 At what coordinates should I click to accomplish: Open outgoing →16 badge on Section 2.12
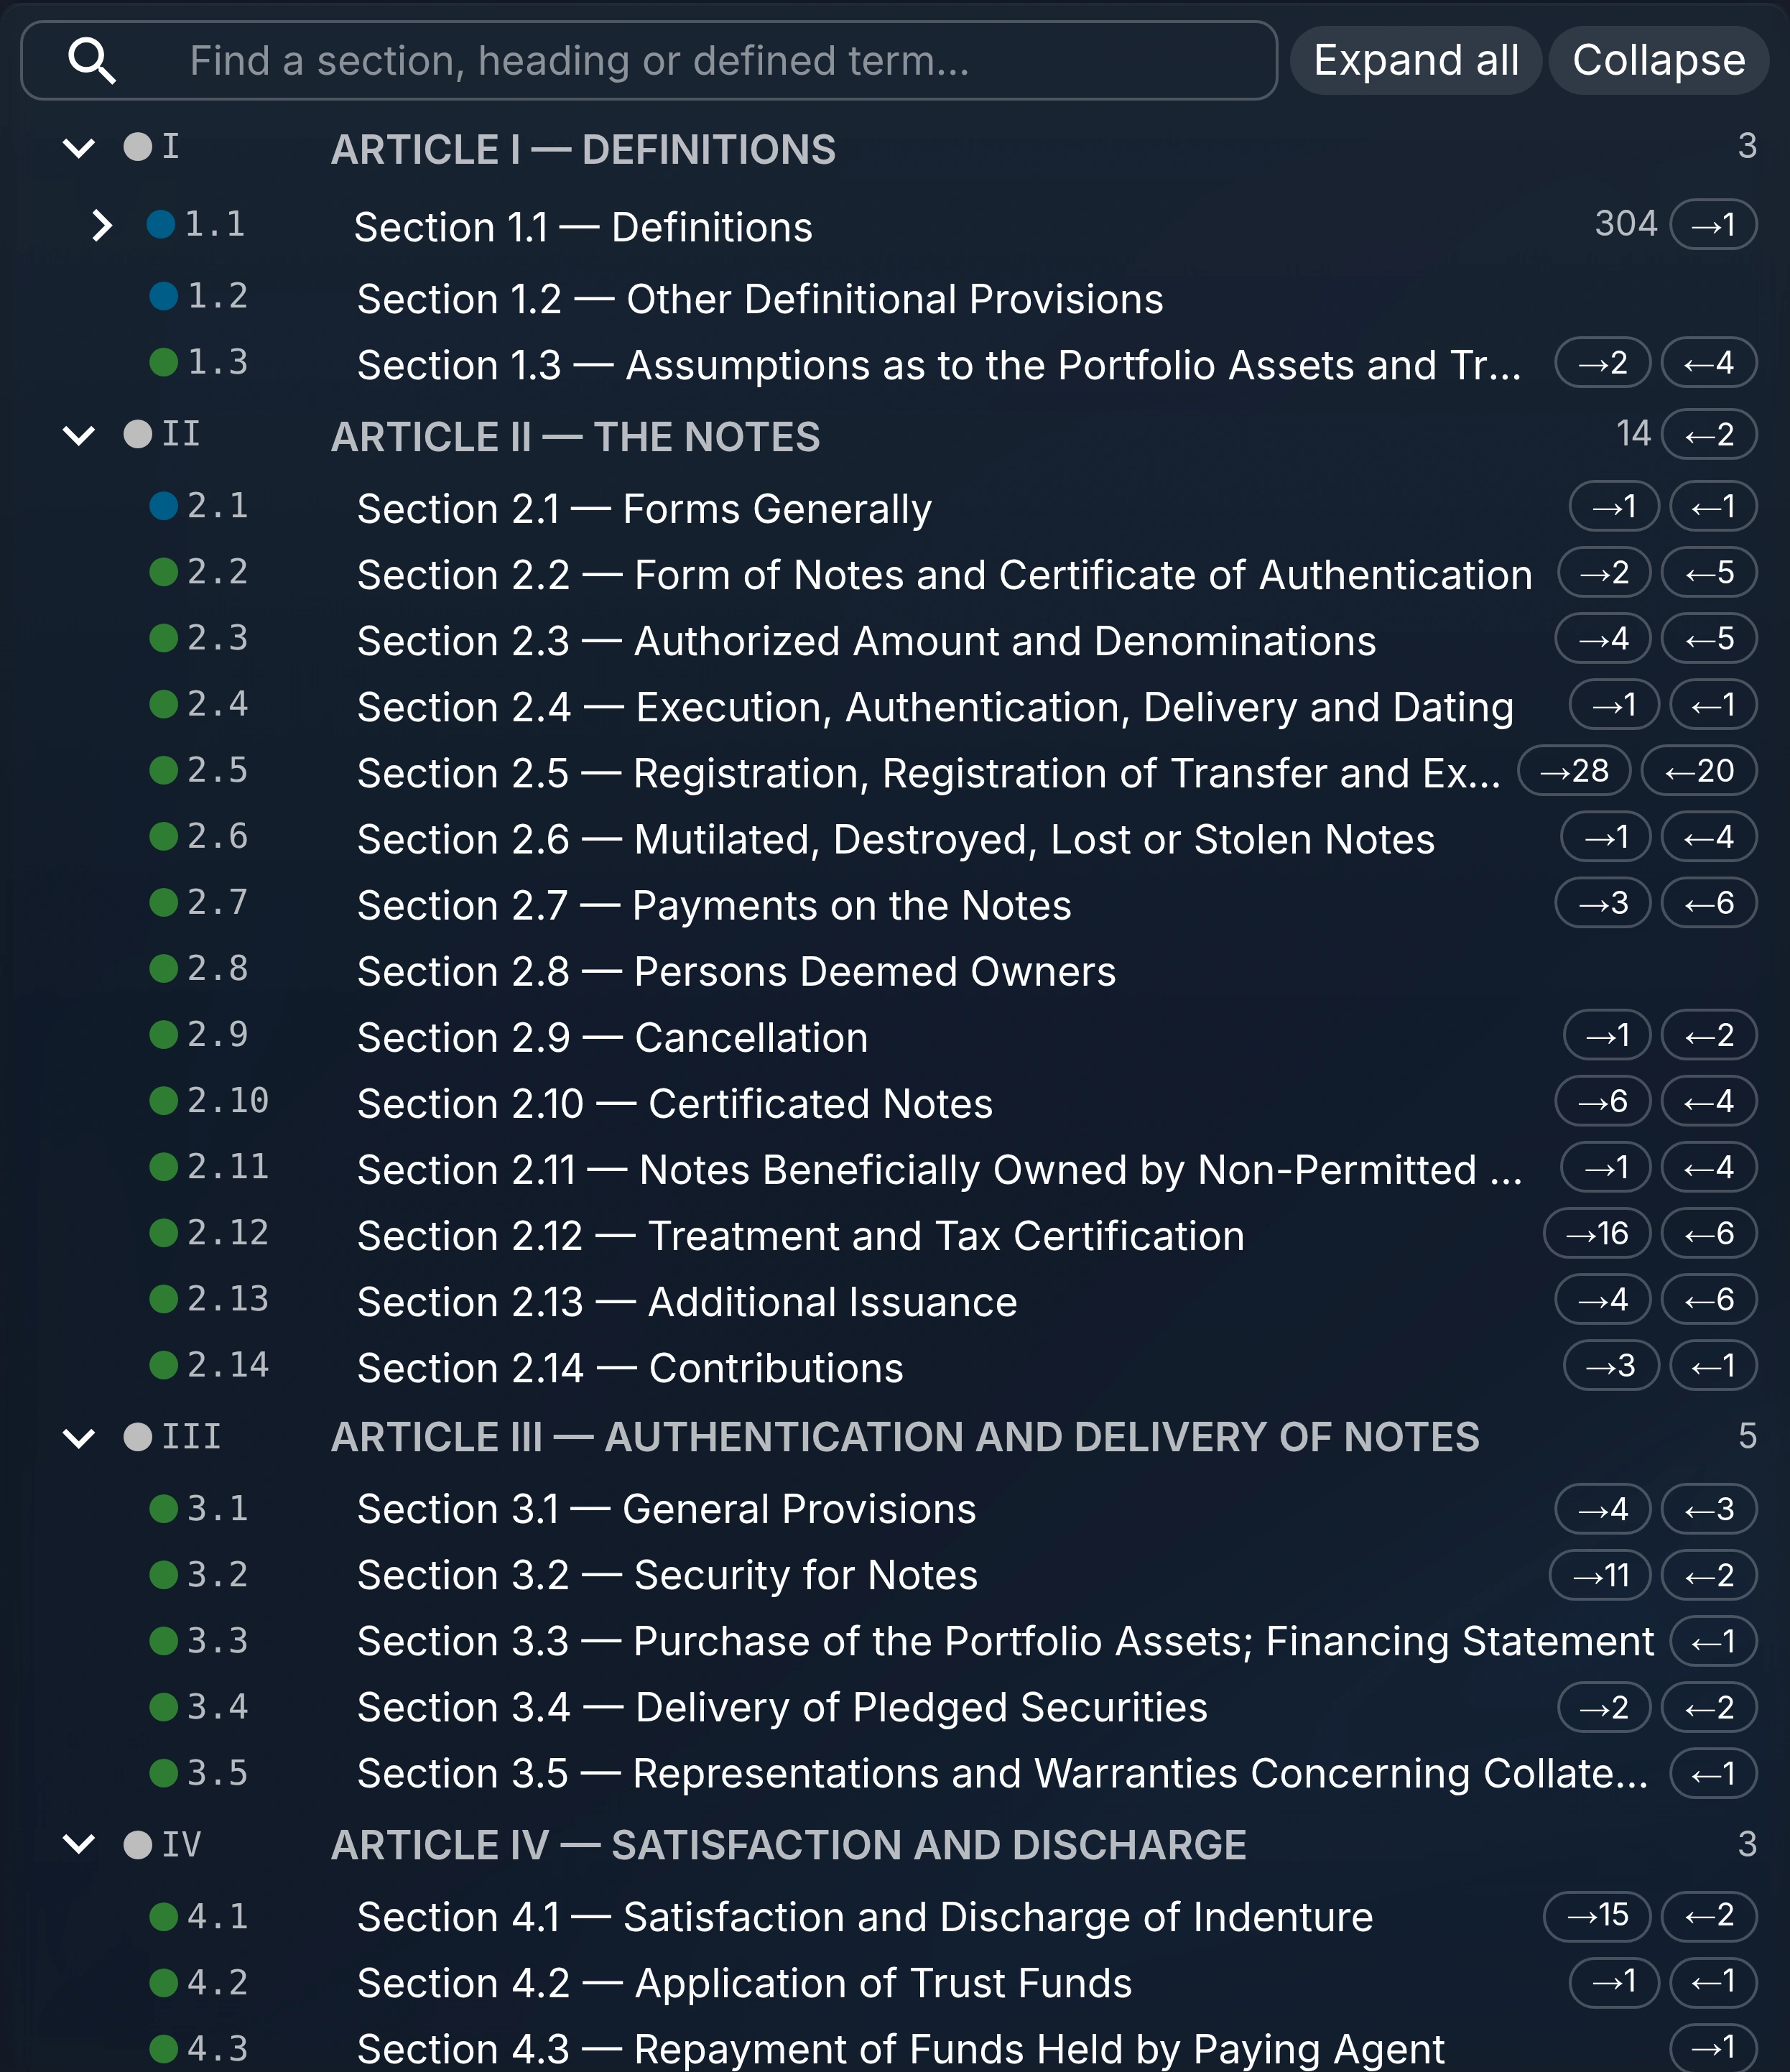click(x=1597, y=1234)
